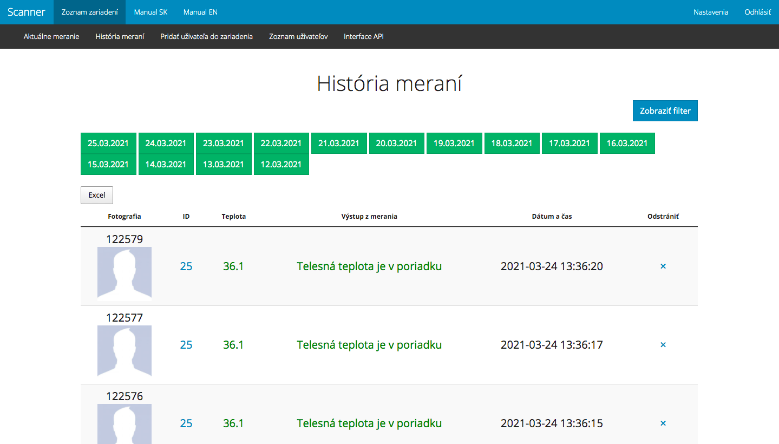Open the Manual EN page
The width and height of the screenshot is (779, 444).
tap(200, 12)
